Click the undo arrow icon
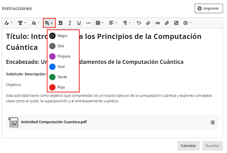 click(x=139, y=23)
